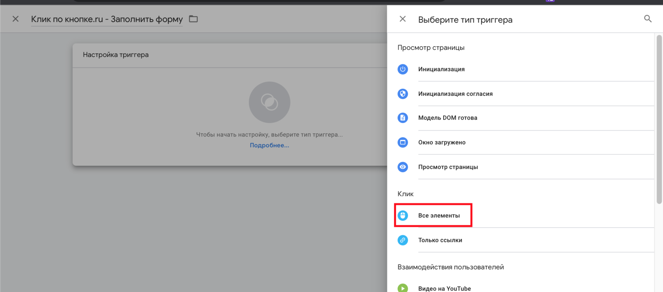663x292 pixels.
Task: Select 'Только ссылки' click trigger
Action: (x=440, y=240)
